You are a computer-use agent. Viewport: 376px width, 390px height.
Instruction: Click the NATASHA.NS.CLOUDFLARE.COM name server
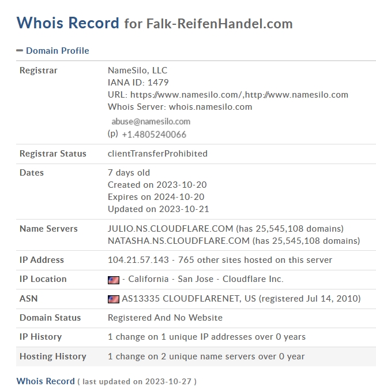[179, 241]
